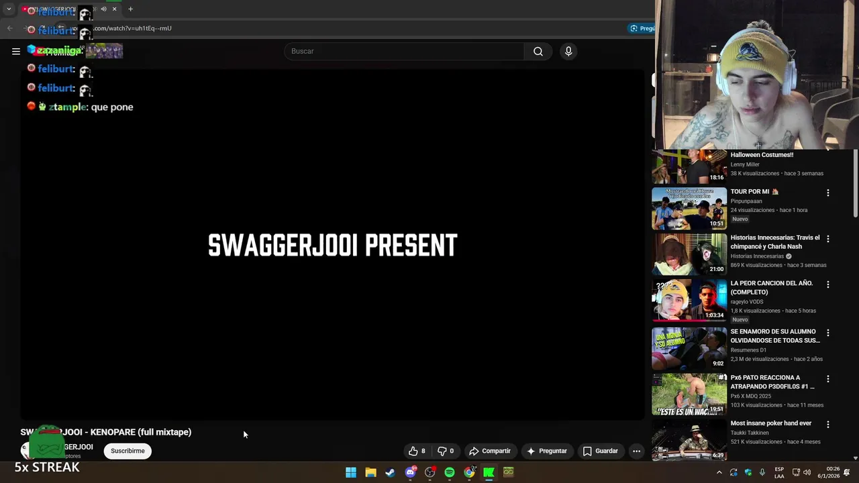The width and height of the screenshot is (859, 483).
Task: Open options for Px6 PATO REACCIONA video
Action: [x=827, y=379]
